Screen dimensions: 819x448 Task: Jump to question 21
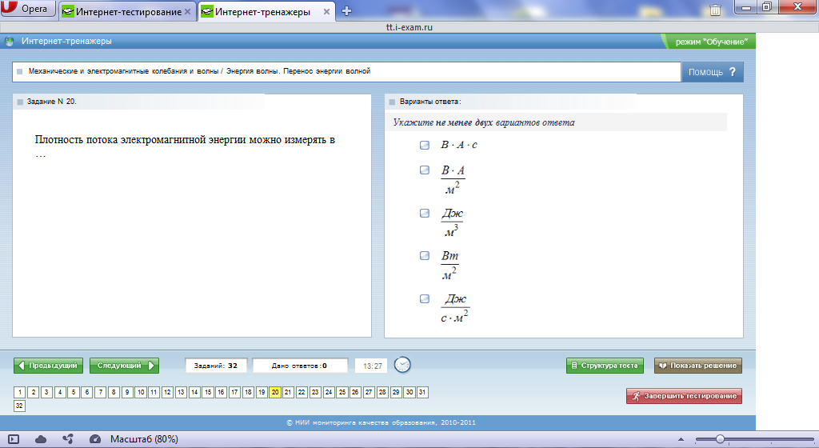pos(288,392)
